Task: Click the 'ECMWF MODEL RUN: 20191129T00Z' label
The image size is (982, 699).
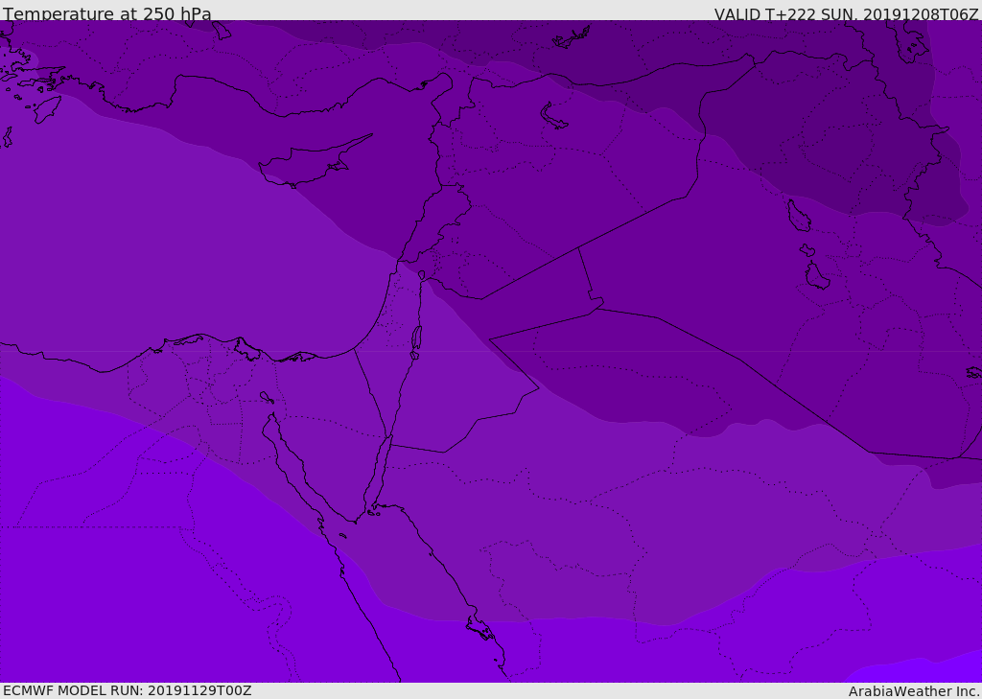Action: click(x=128, y=690)
